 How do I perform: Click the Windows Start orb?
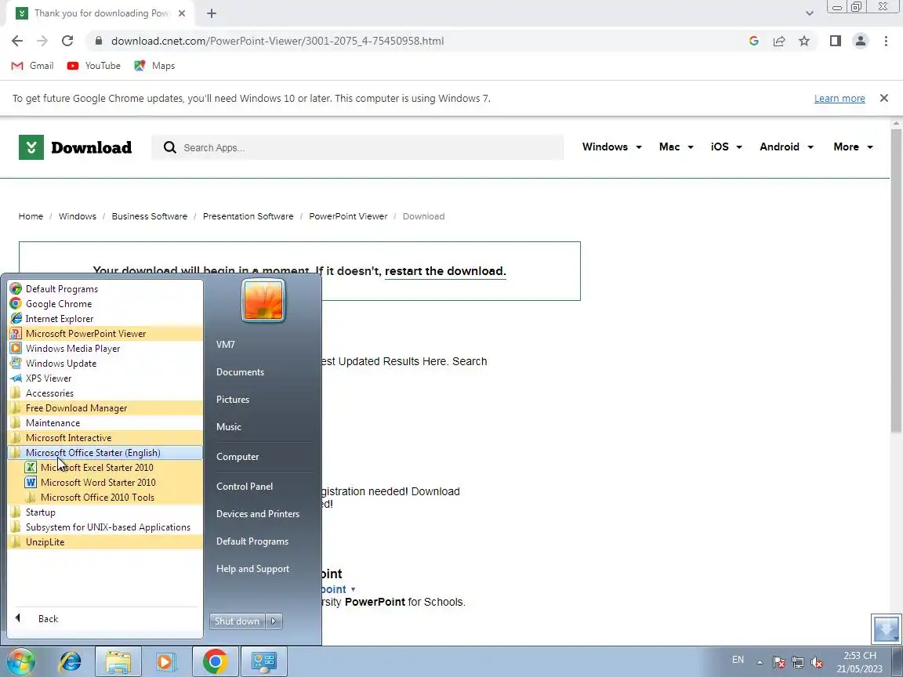click(20, 661)
